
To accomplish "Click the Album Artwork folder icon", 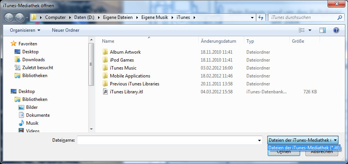I will (105, 52).
